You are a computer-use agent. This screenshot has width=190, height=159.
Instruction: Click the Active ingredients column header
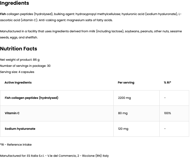pos(18,82)
